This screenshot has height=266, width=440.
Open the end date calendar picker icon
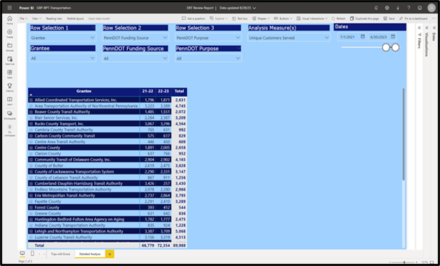(393, 37)
